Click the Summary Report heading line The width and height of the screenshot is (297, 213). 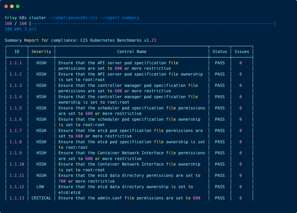pos(81,40)
